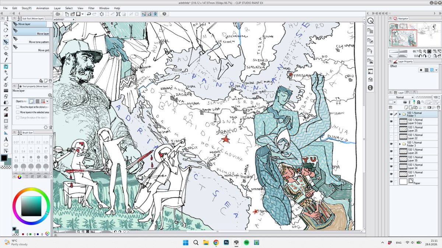Select the Operation object tool
This screenshot has height=248, width=442.
coord(6,36)
